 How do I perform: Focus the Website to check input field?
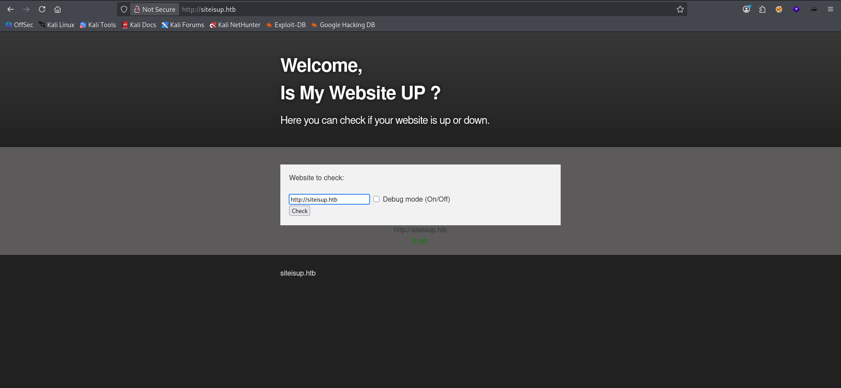(x=329, y=199)
